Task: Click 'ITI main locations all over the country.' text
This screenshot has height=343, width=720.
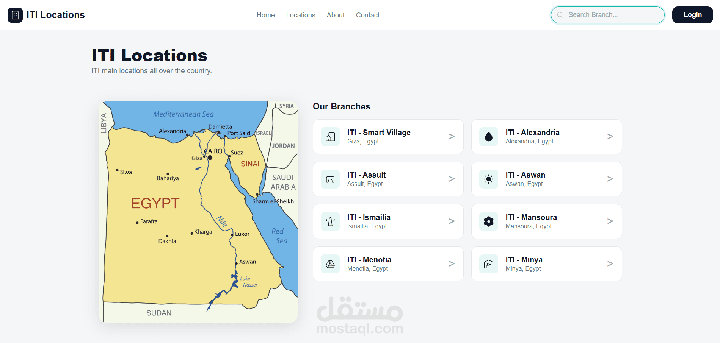Action: pyautogui.click(x=151, y=71)
